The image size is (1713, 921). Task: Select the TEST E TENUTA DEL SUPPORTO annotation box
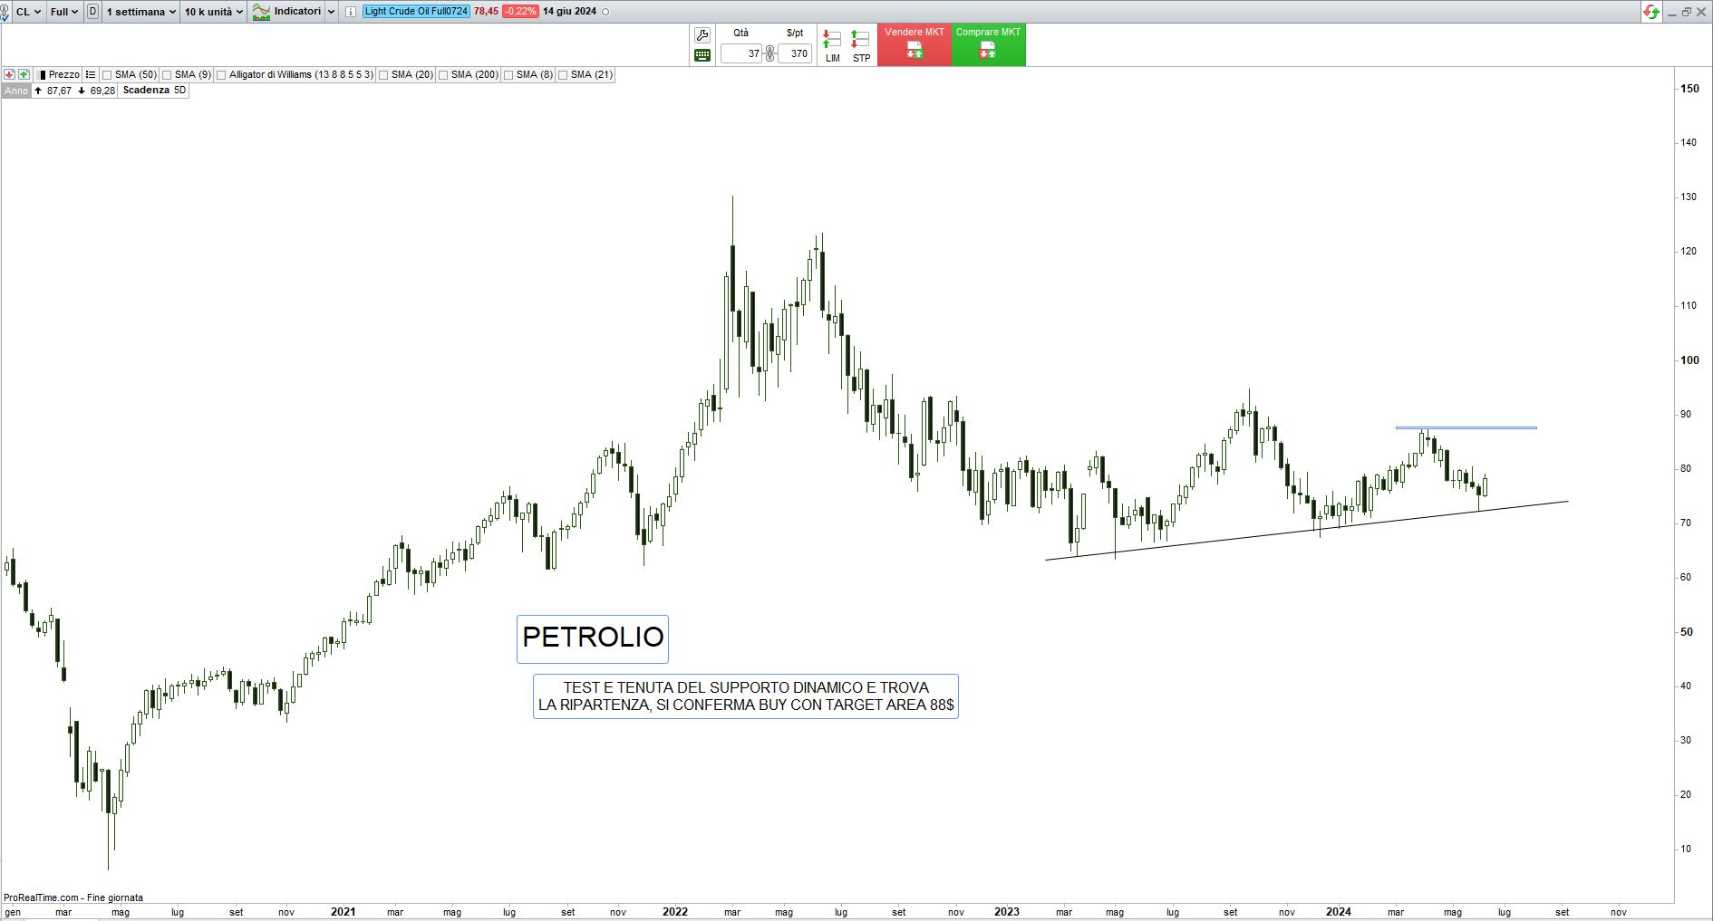[746, 696]
